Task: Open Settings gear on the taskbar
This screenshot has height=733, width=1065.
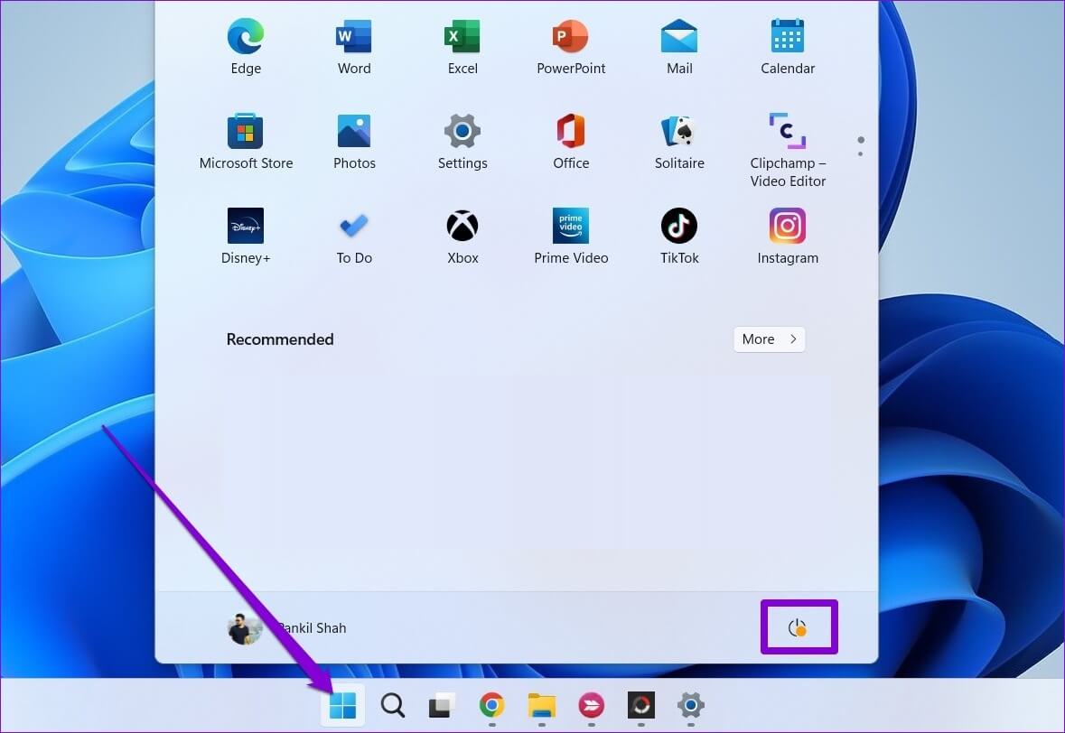Action: [691, 705]
